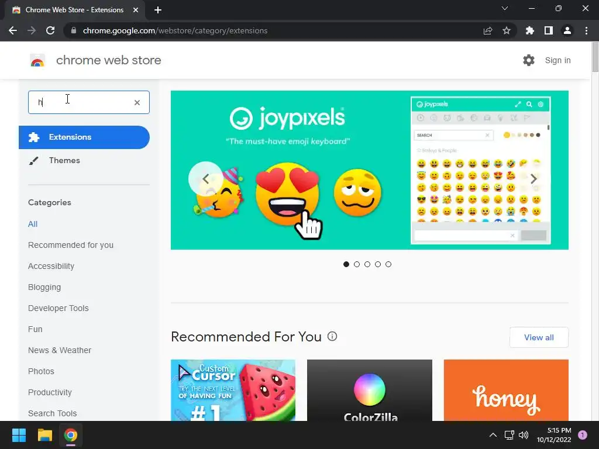599x449 pixels.
Task: Open the network status tray icon
Action: coord(509,435)
